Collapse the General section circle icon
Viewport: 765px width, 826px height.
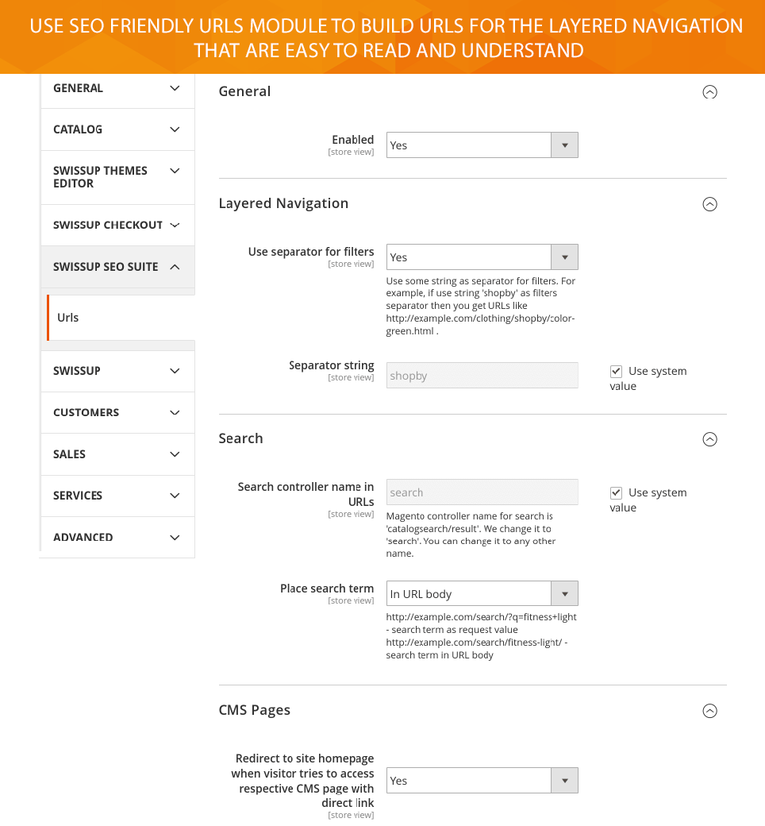(709, 92)
